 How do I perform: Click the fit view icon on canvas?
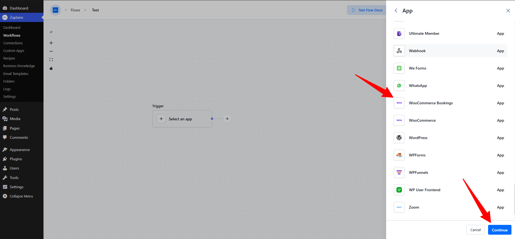(51, 60)
